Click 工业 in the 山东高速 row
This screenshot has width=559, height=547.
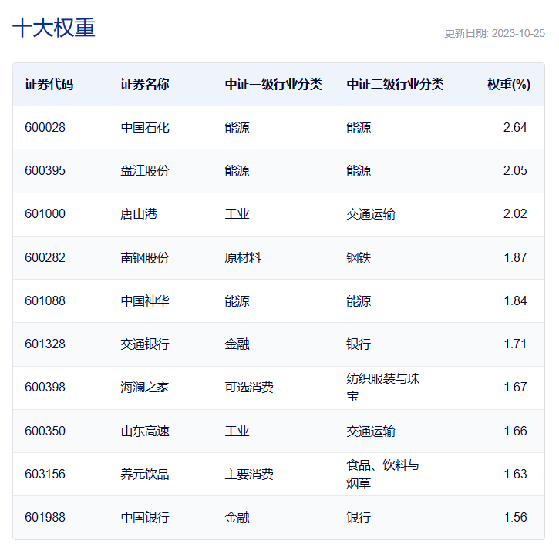coord(237,431)
